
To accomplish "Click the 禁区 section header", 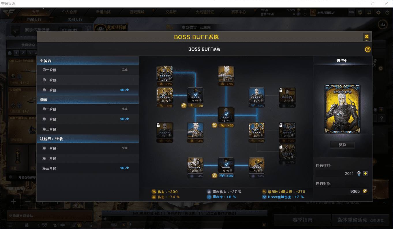I will click(88, 100).
